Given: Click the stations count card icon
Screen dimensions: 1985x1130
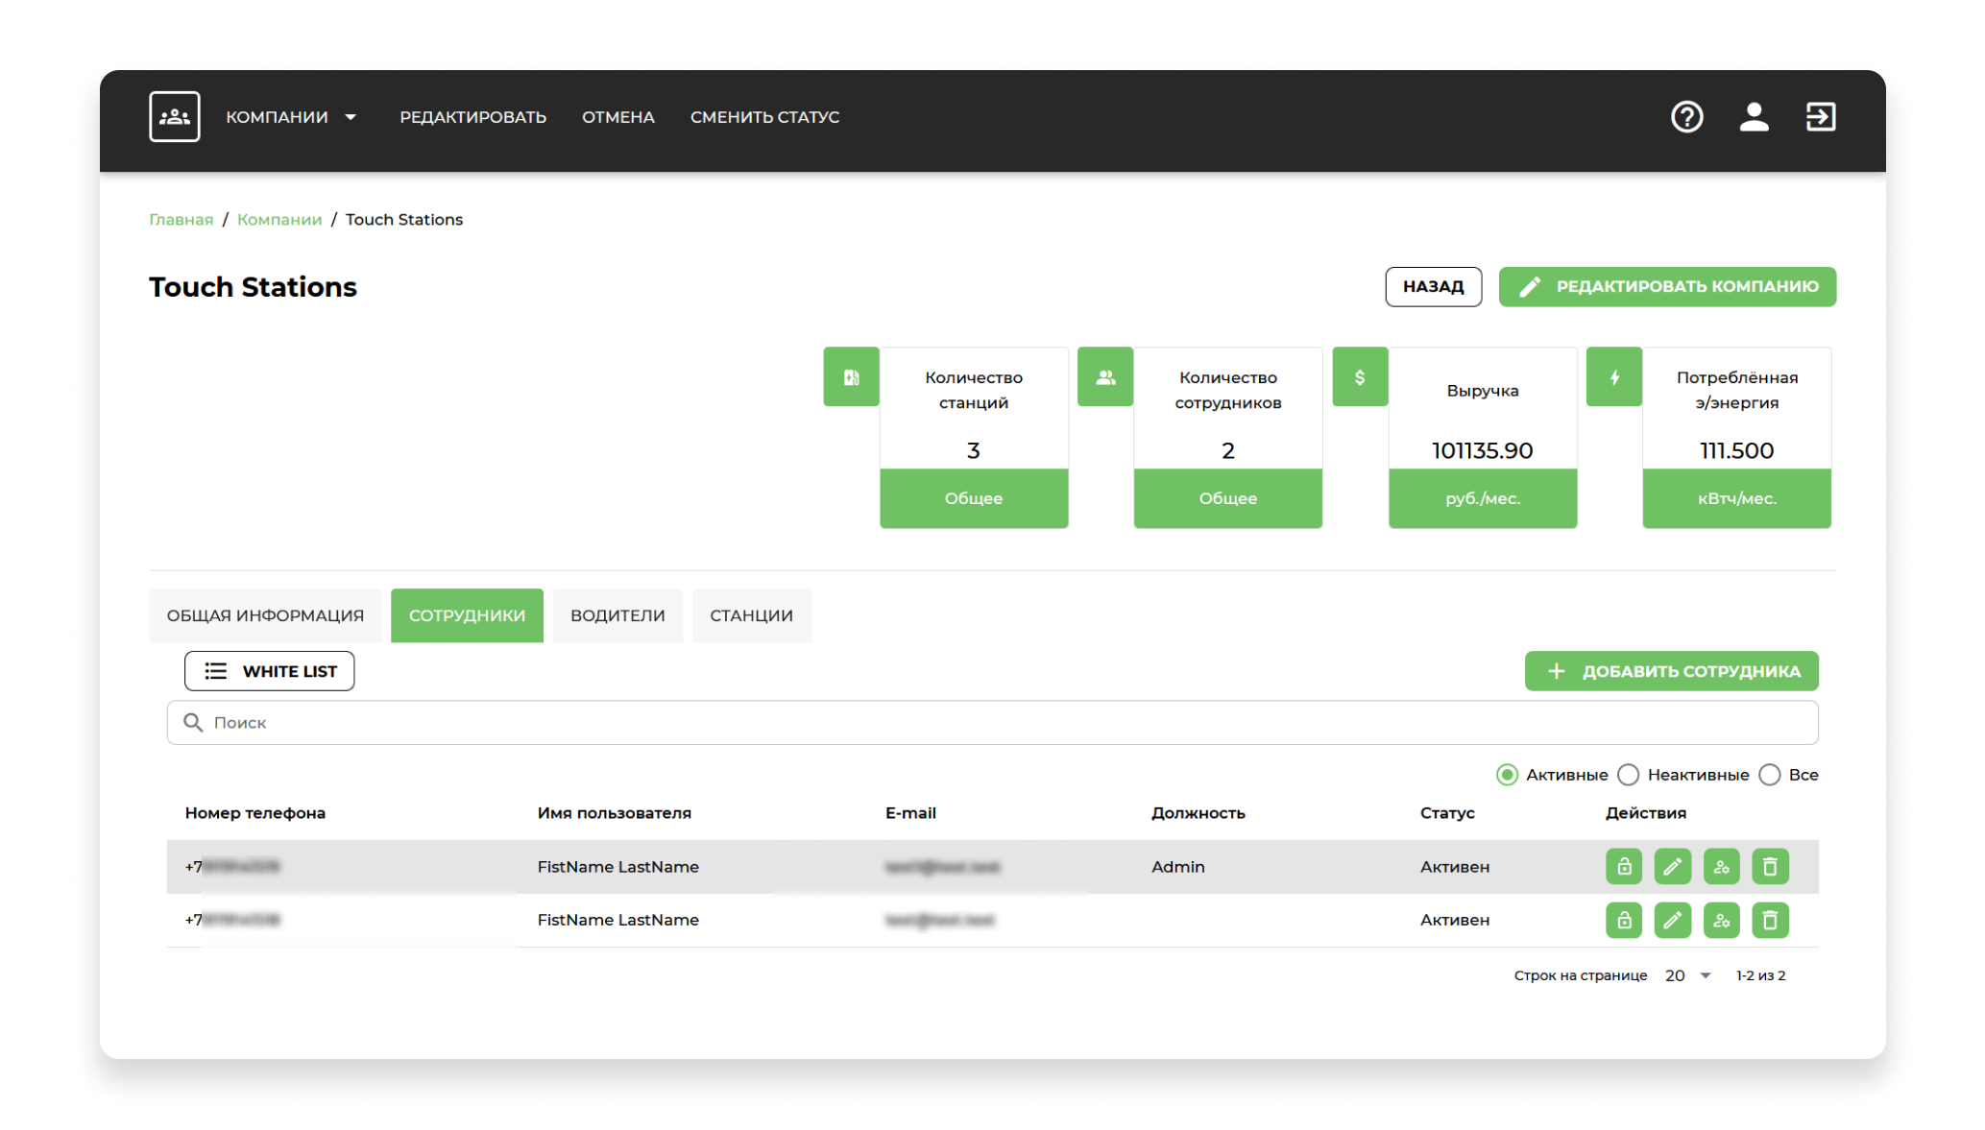Looking at the screenshot, I should (851, 377).
